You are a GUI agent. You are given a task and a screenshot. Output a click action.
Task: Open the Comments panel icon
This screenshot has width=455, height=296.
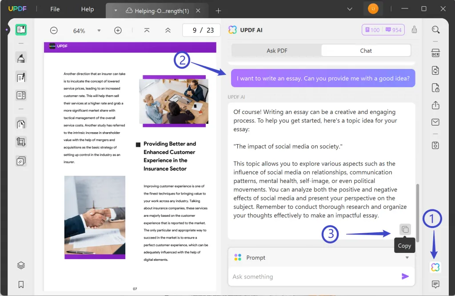(x=435, y=284)
